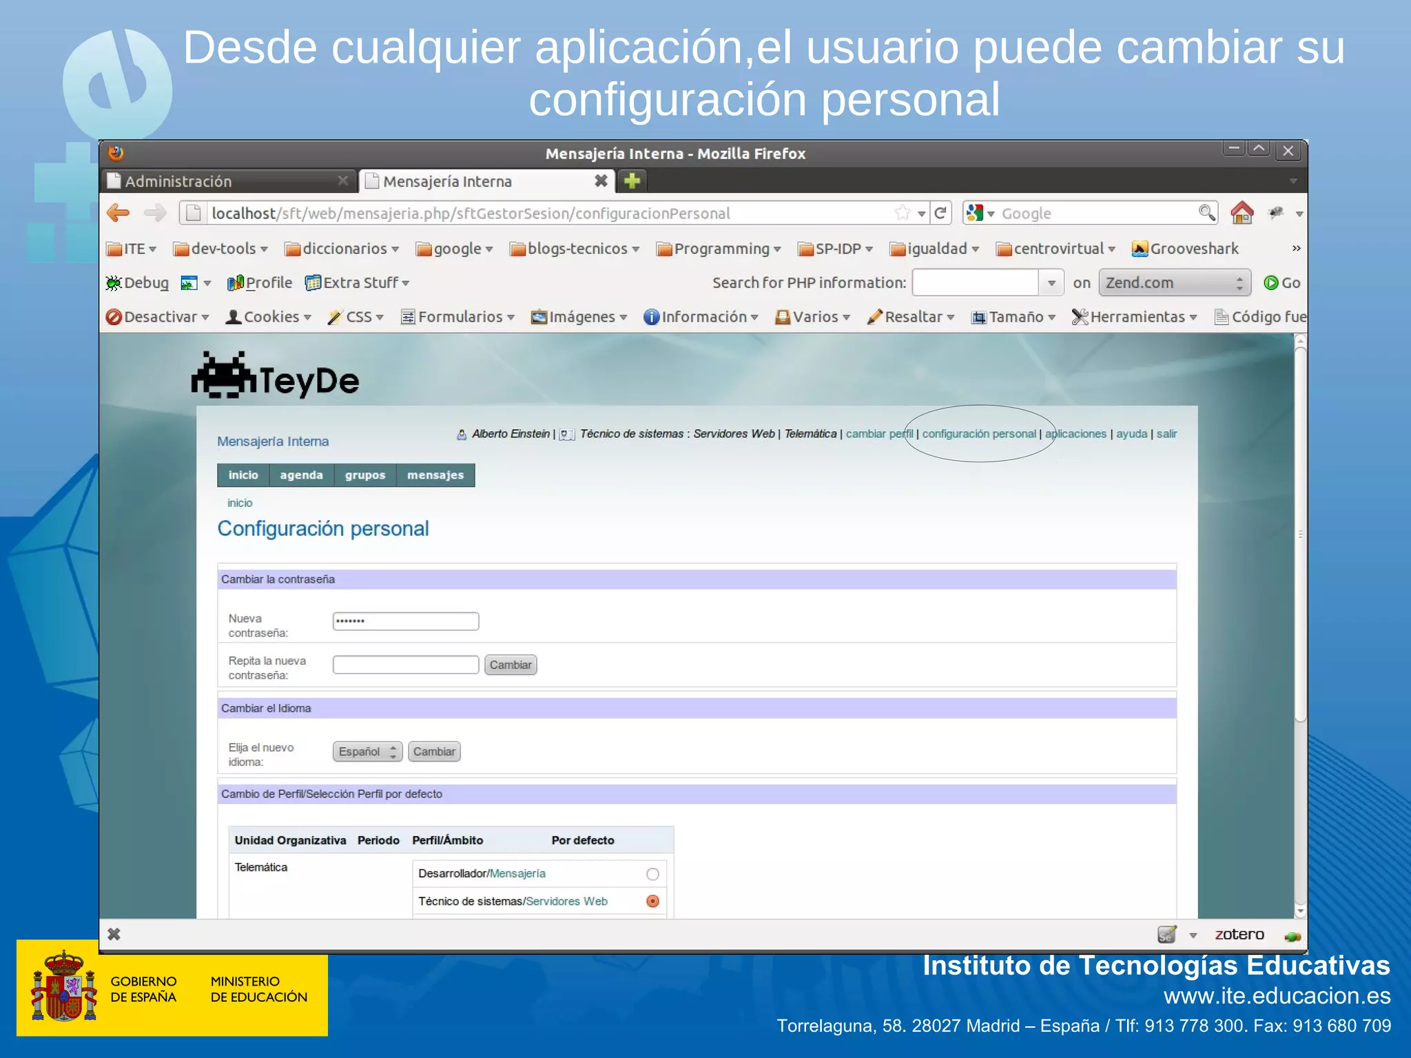Click the Código fuente toolbar item
The image size is (1411, 1058).
pyautogui.click(x=1260, y=317)
